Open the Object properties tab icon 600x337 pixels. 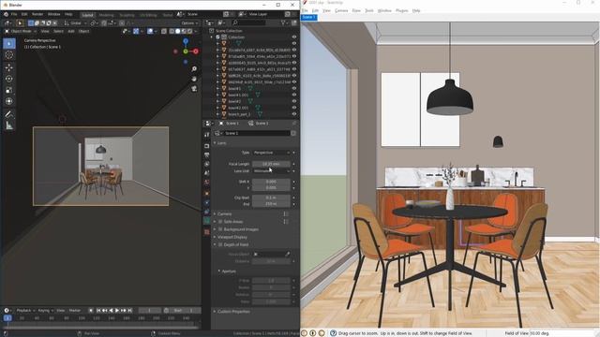click(x=206, y=194)
